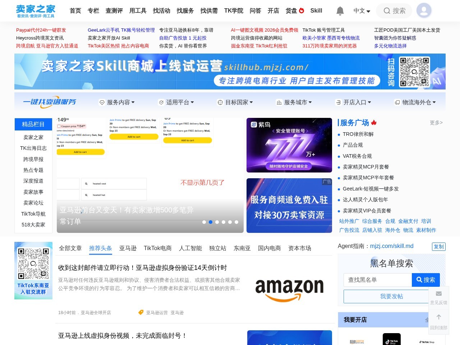
Task: Open the VAT税务合规 service link
Action: point(357,156)
